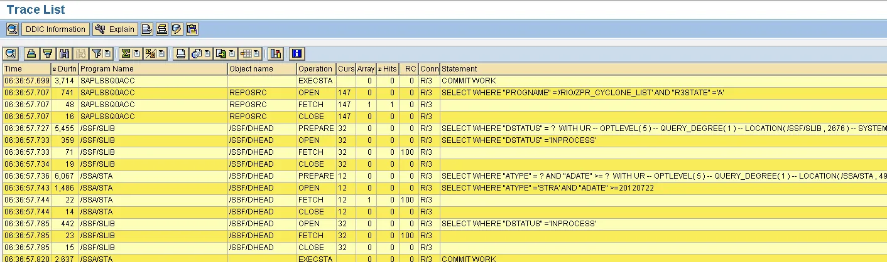Click the Time column header
887x262 pixels.
pyautogui.click(x=26, y=69)
